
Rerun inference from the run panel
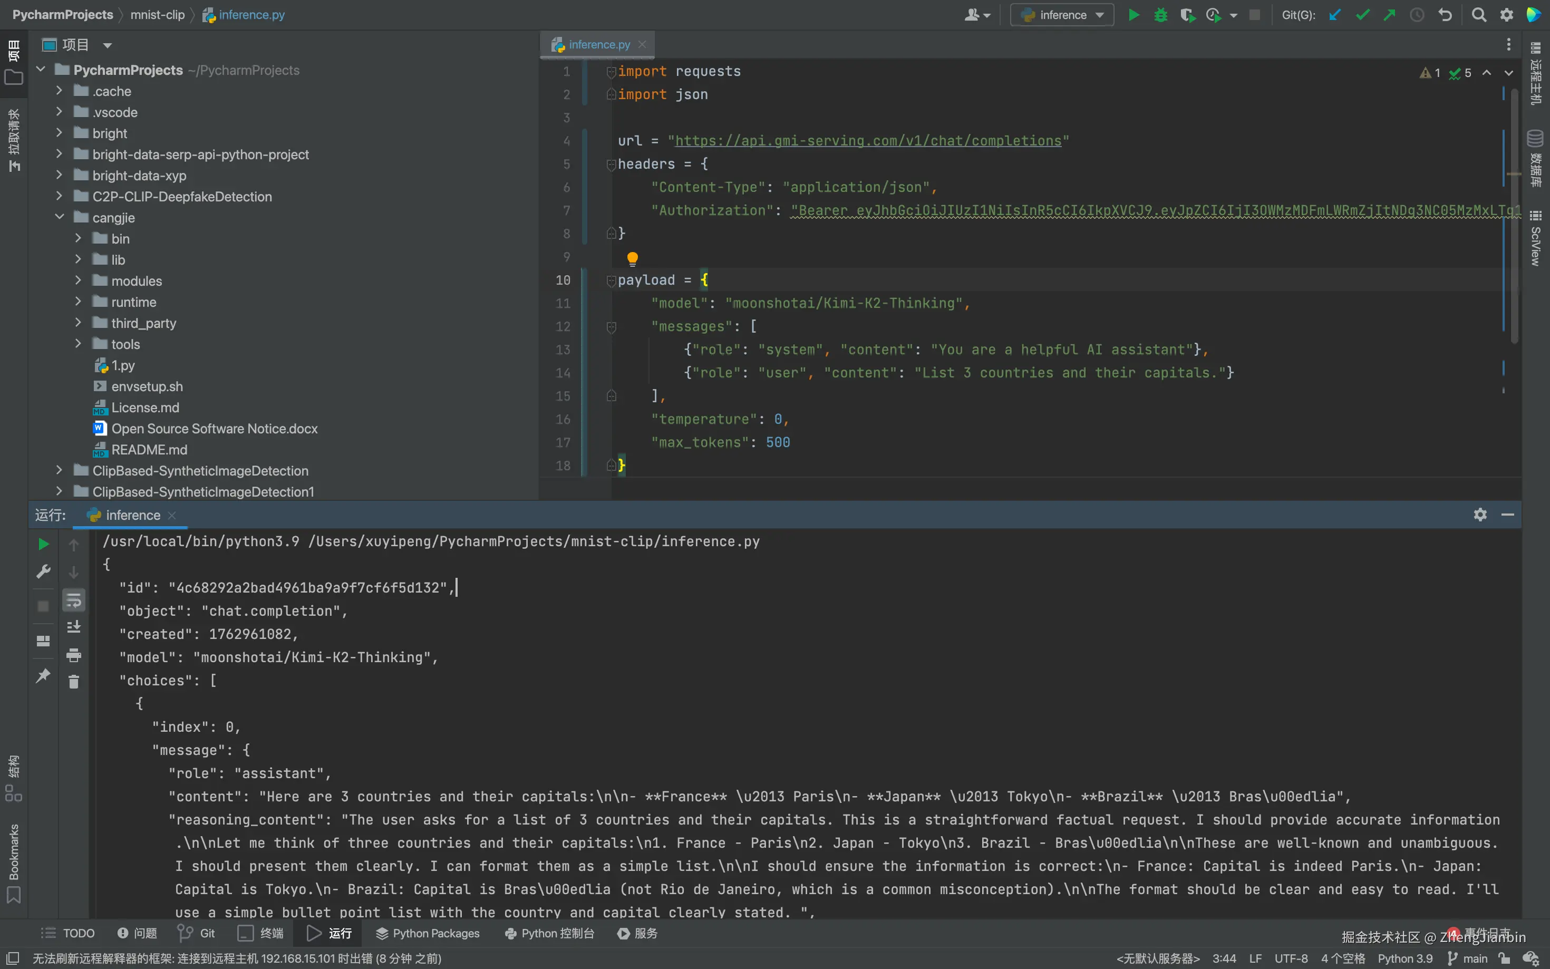pos(43,544)
